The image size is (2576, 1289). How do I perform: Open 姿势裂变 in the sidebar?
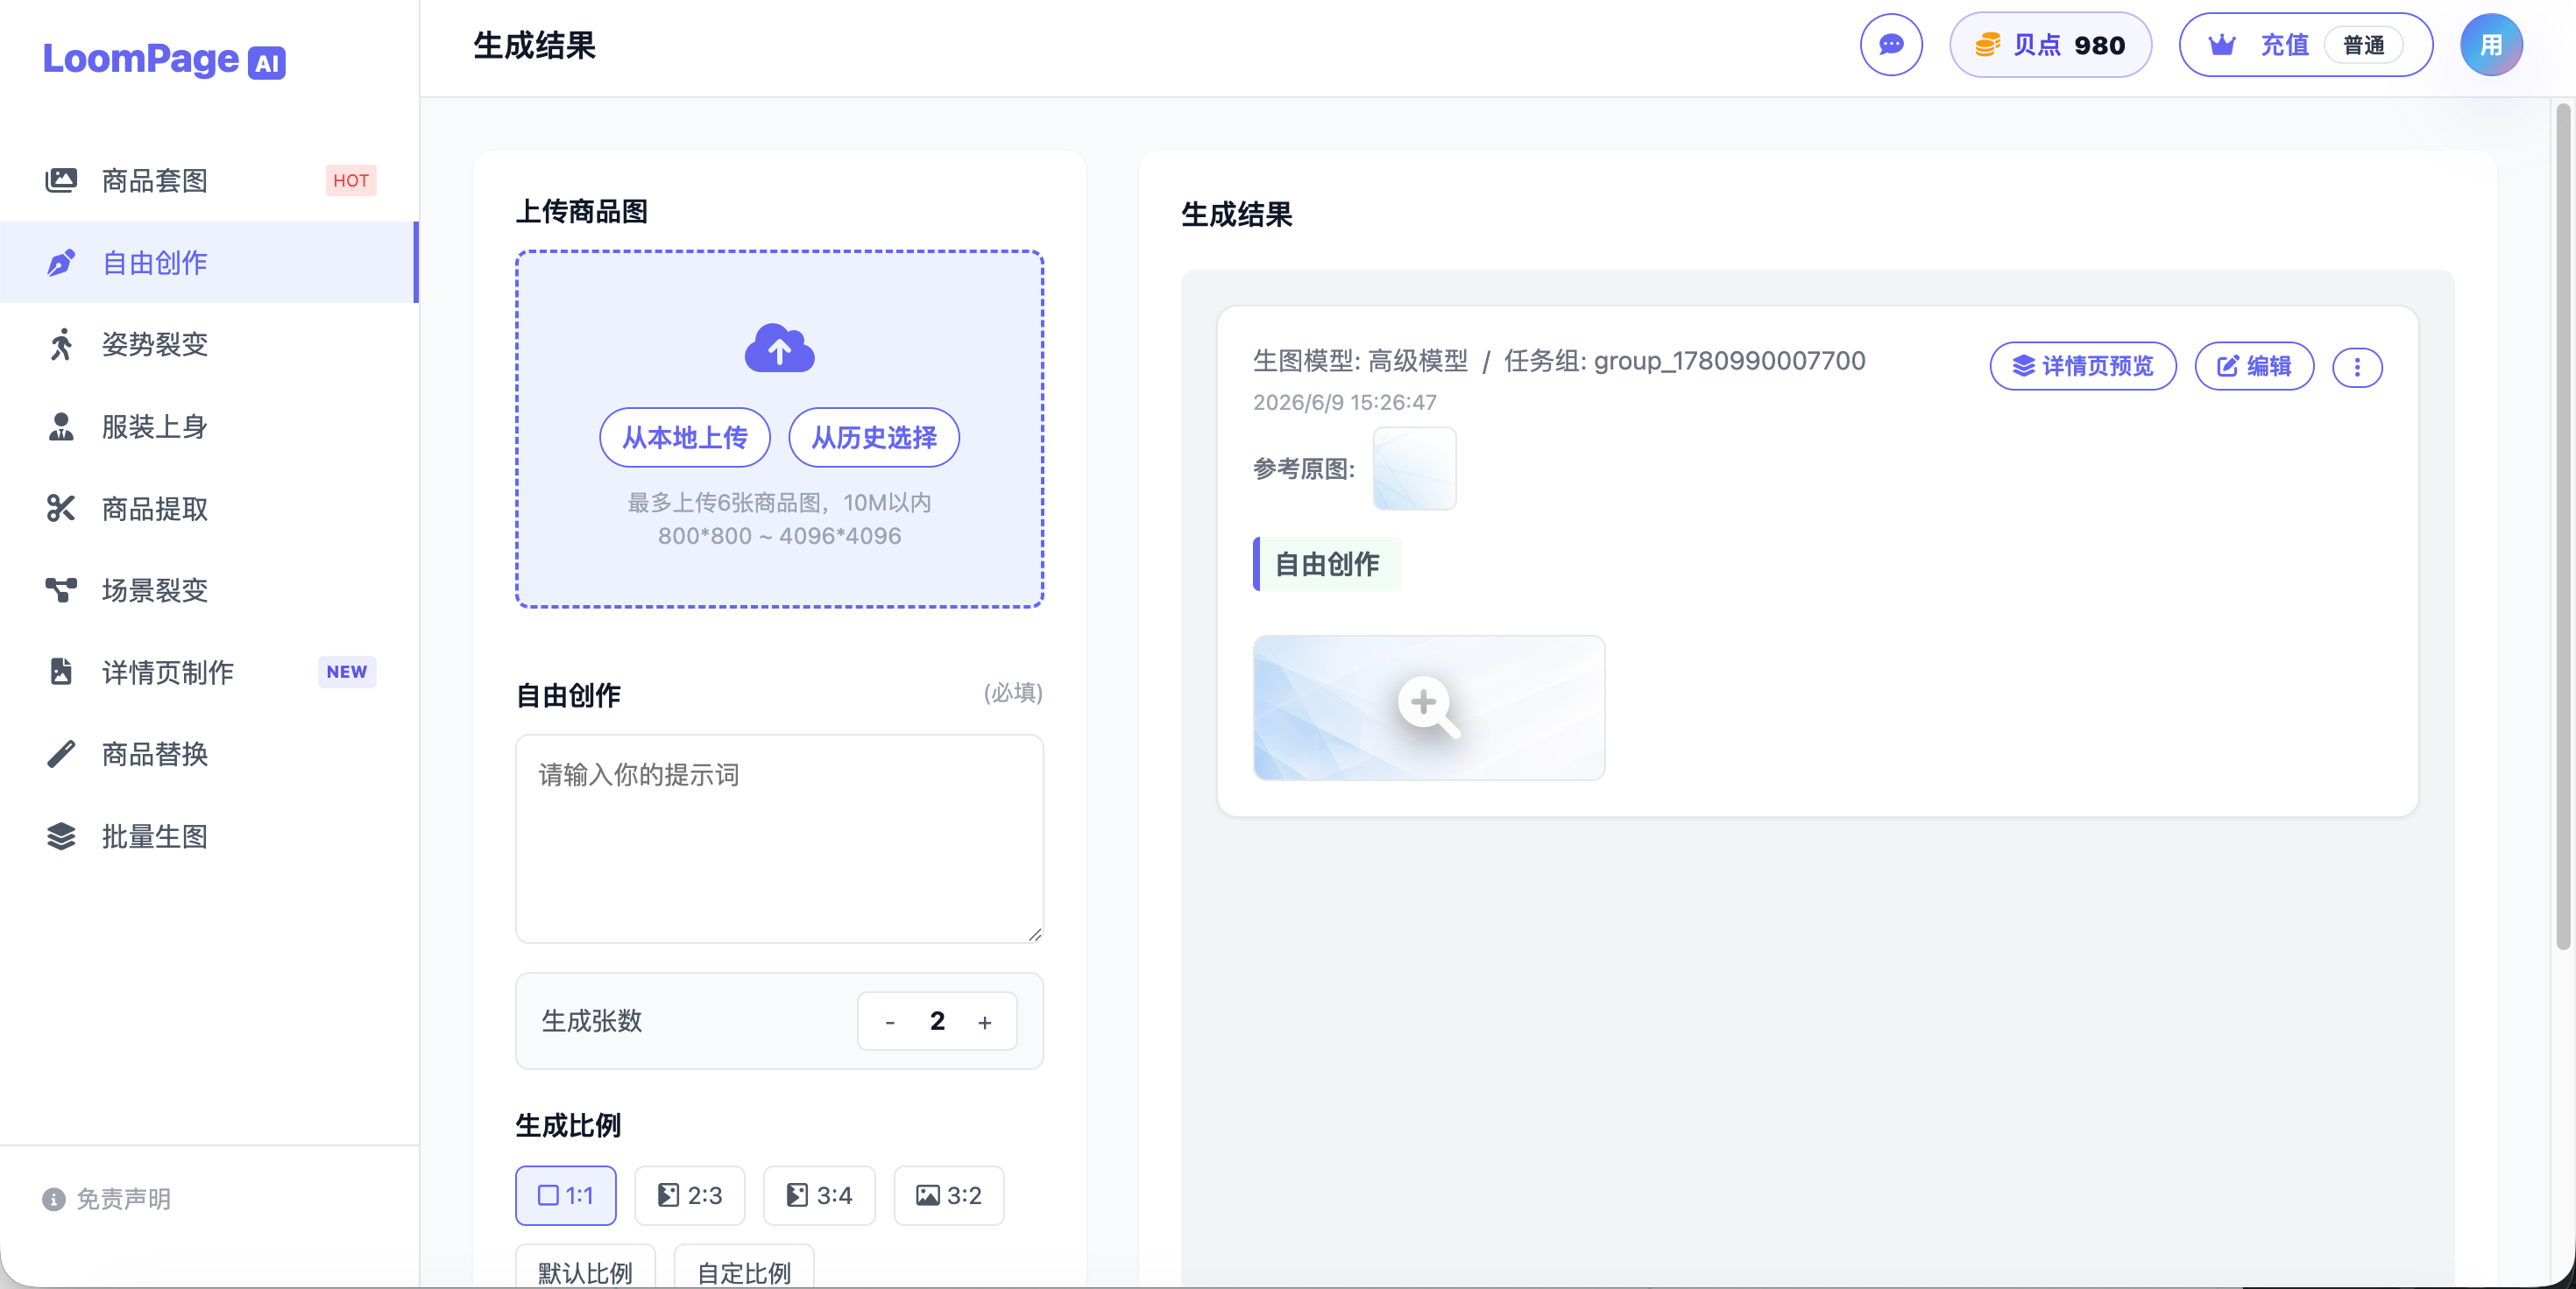click(209, 344)
